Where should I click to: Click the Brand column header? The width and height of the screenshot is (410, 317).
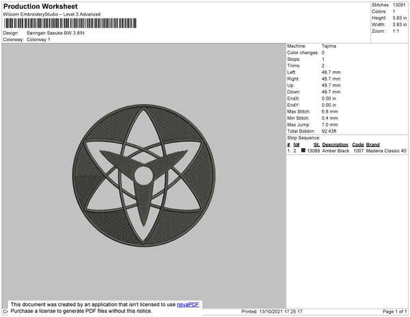[x=373, y=145]
